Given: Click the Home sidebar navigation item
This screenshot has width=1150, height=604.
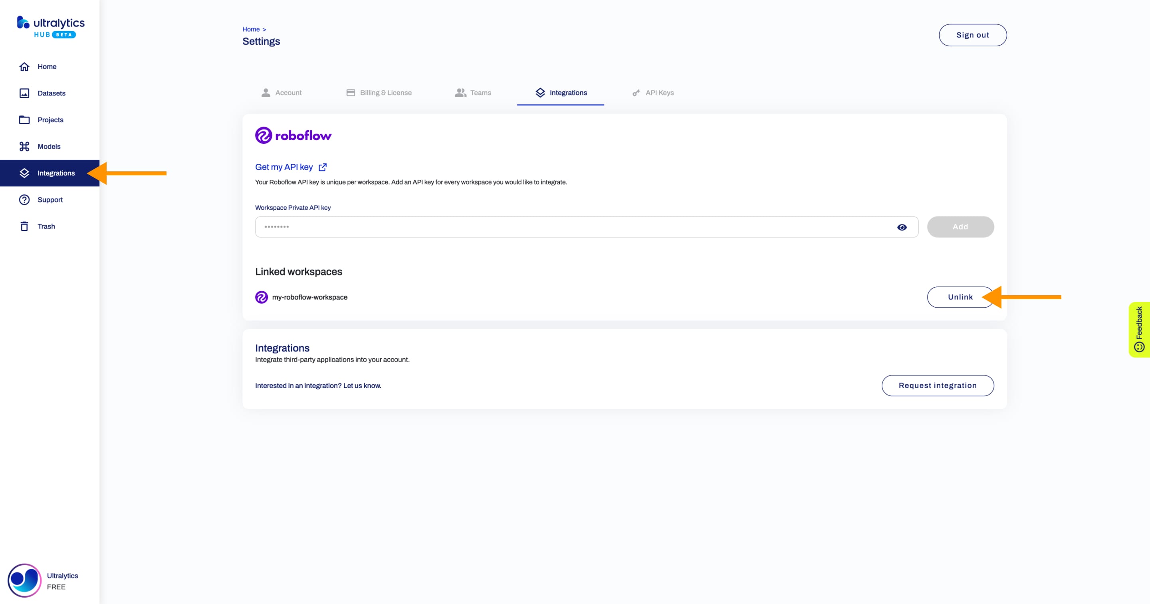Looking at the screenshot, I should click(46, 66).
